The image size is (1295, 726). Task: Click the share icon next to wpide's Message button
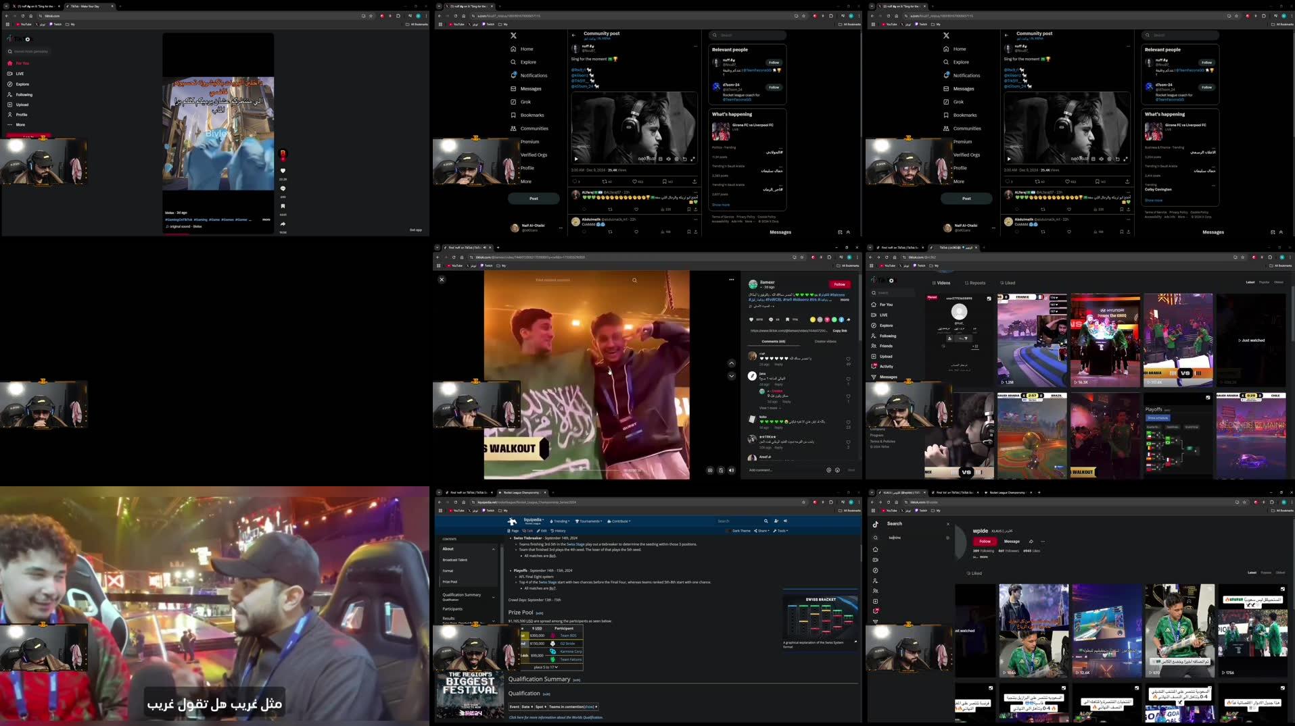click(1031, 542)
